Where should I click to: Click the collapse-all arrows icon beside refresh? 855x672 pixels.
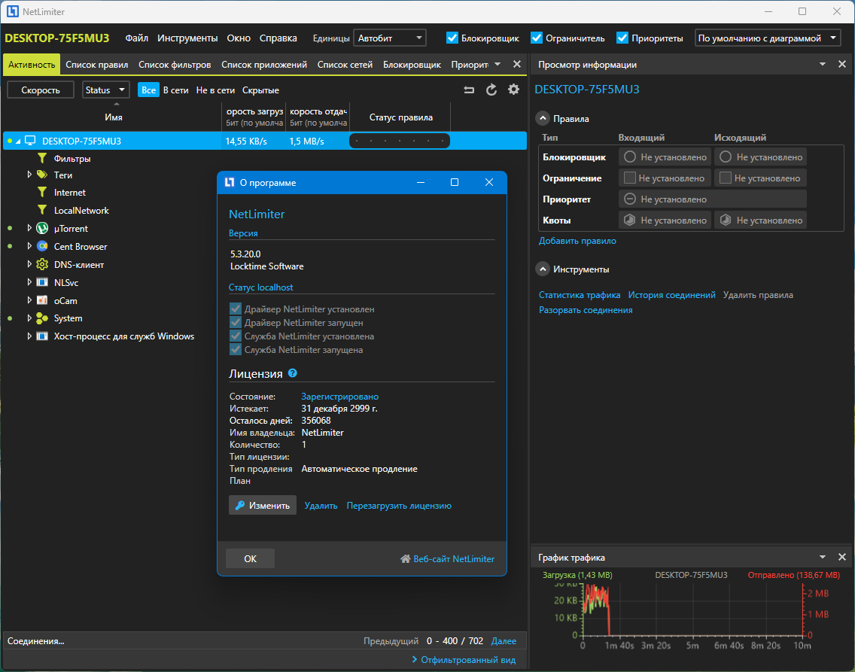tap(469, 90)
